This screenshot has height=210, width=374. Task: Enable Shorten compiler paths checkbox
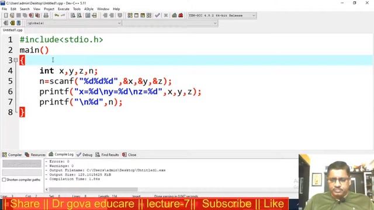tap(4, 180)
